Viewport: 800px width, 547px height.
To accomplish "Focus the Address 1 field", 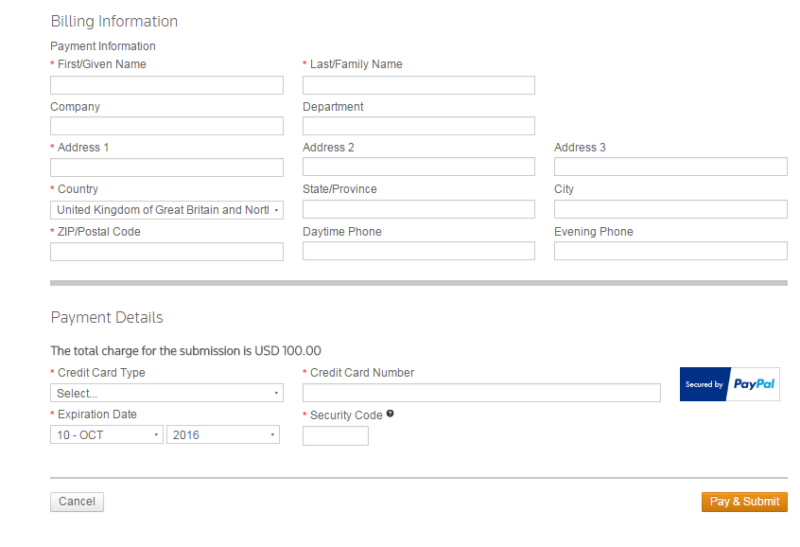I will pyautogui.click(x=166, y=168).
